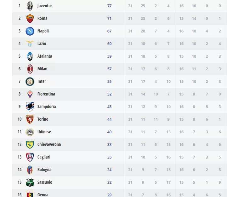Screen dimensions: 227x197
Task: Open the Sampdoria team link
Action: (x=47, y=107)
